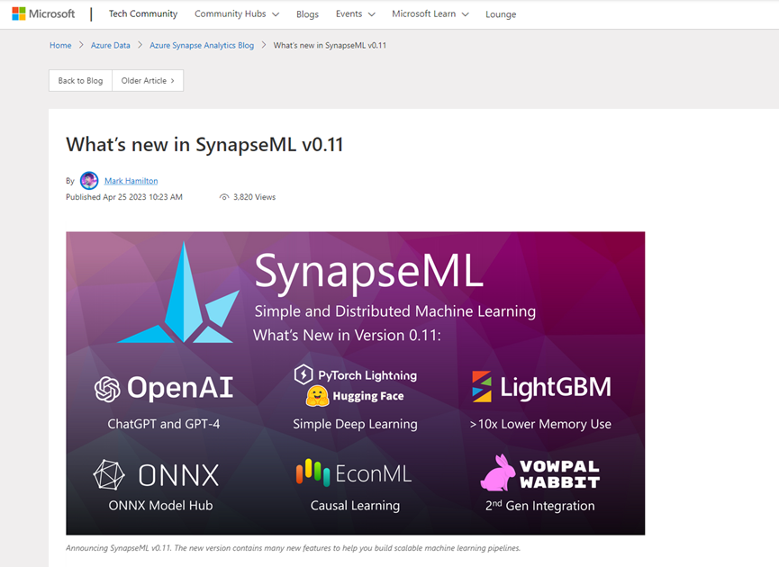779x567 pixels.
Task: Click '>10x Lower Memory Use' label
Action: [540, 424]
